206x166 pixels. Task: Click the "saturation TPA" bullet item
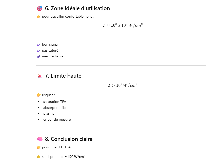55,102
